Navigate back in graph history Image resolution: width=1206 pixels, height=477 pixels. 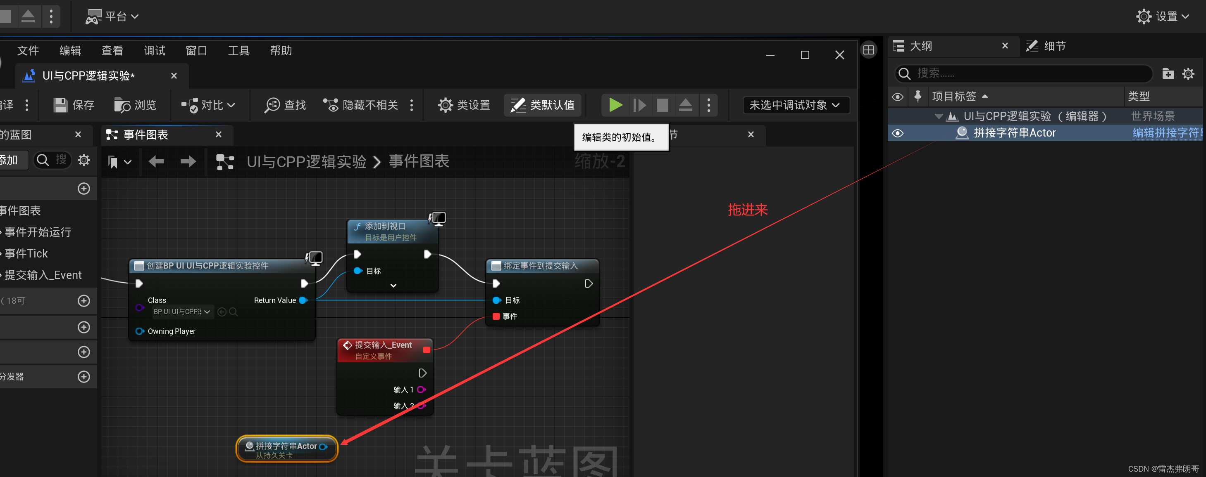tap(156, 162)
